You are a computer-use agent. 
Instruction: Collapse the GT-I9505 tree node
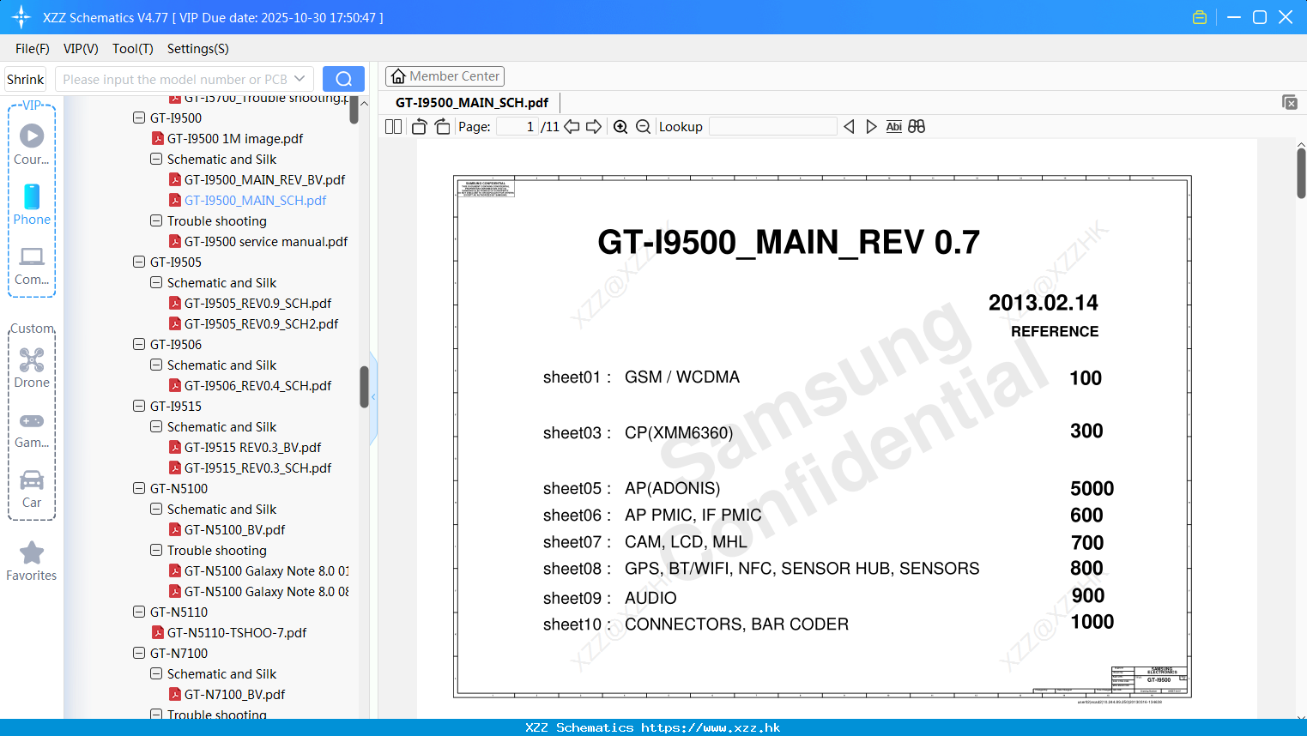[139, 262]
